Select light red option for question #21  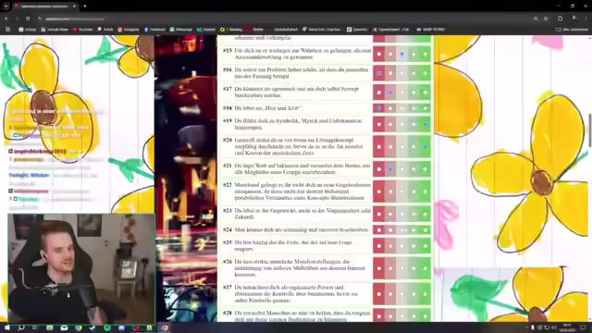coord(390,168)
